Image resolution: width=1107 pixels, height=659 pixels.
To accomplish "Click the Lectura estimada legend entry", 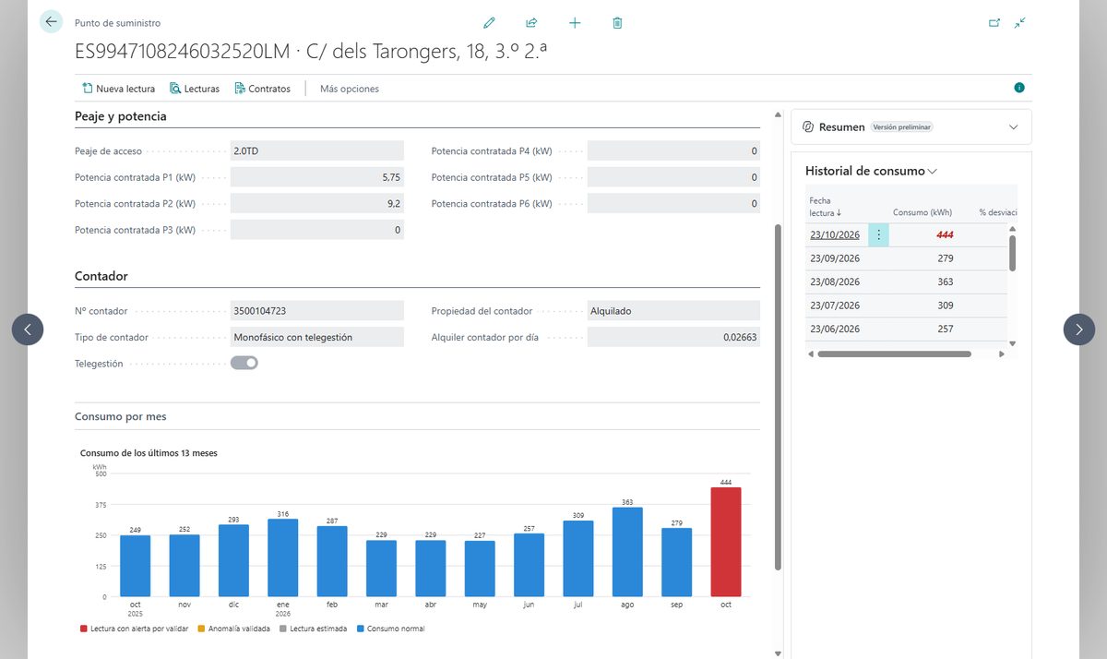I will [x=314, y=629].
